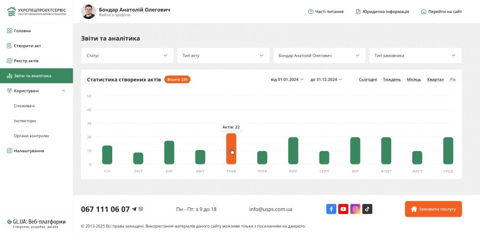Open the Instagram social icon
Screen dimensions: 480x235
[x=355, y=209]
